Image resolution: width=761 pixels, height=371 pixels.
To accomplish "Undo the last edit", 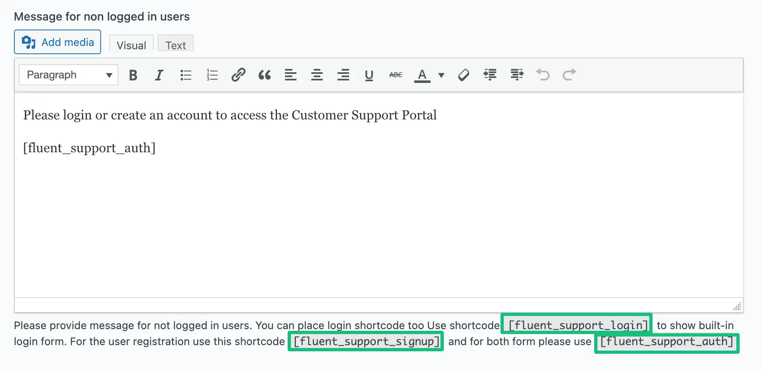I will 543,75.
